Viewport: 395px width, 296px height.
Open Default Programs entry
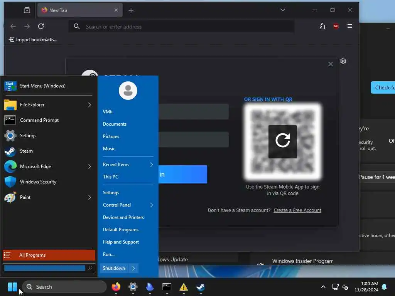121,230
